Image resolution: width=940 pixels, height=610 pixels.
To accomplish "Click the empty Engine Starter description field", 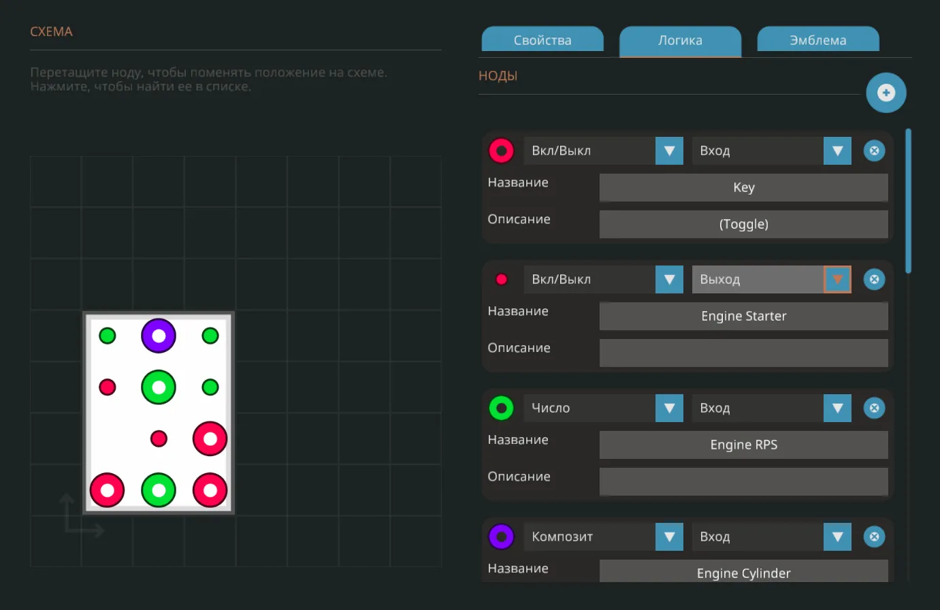I will [x=743, y=353].
